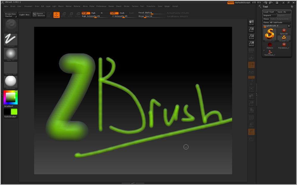
Task: Click the Import button
Action: click(x=269, y=15)
